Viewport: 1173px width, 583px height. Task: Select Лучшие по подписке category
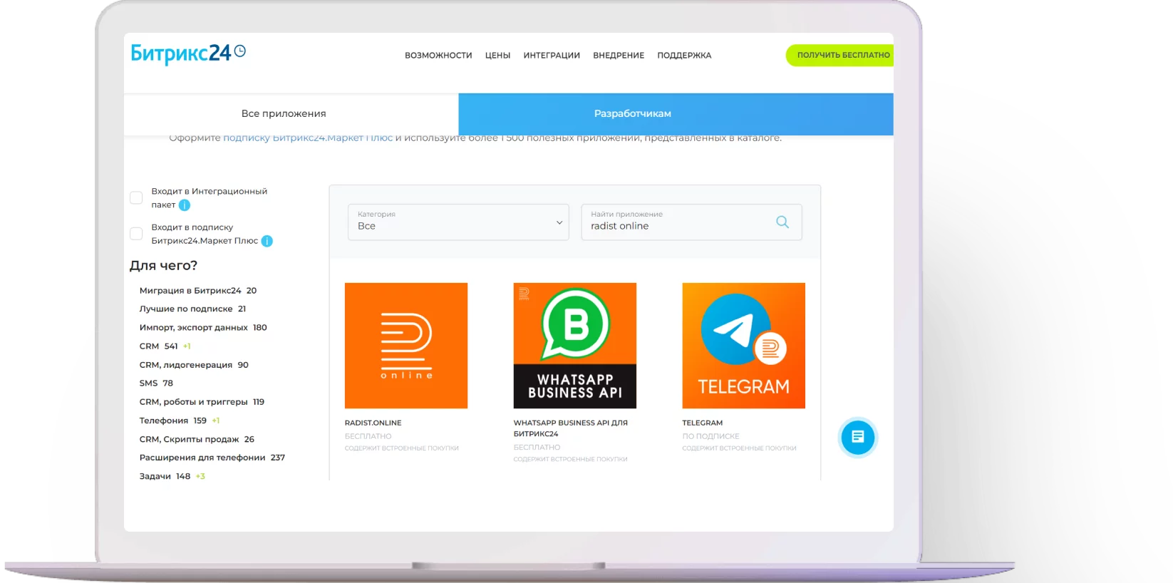pyautogui.click(x=192, y=309)
